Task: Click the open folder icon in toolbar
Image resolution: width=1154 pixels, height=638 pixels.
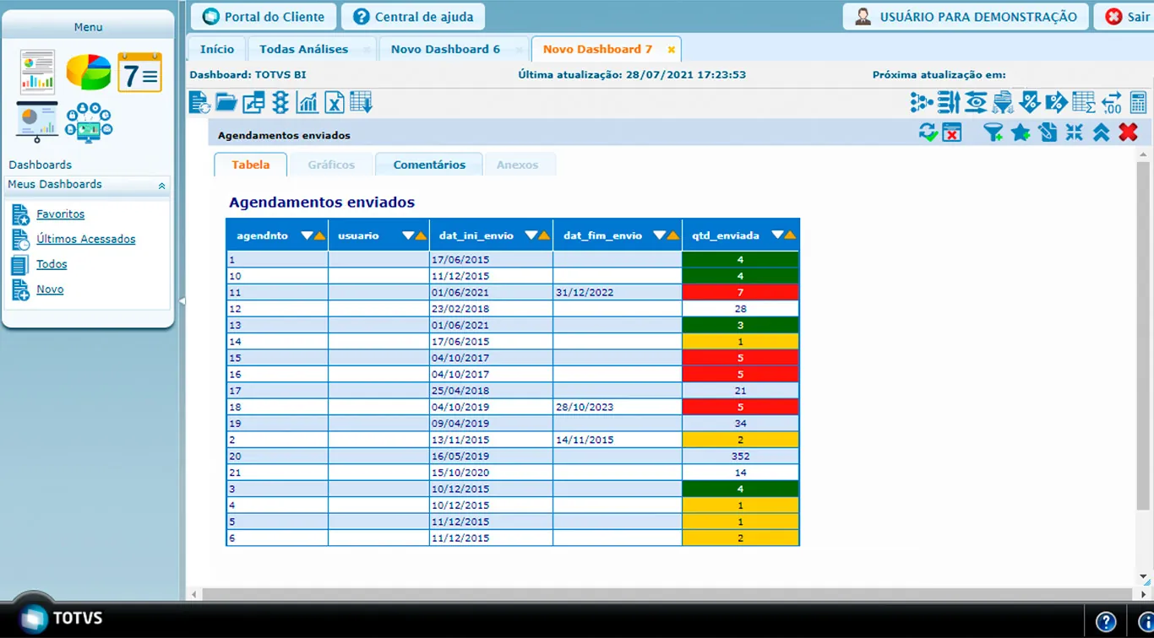Action: point(226,103)
